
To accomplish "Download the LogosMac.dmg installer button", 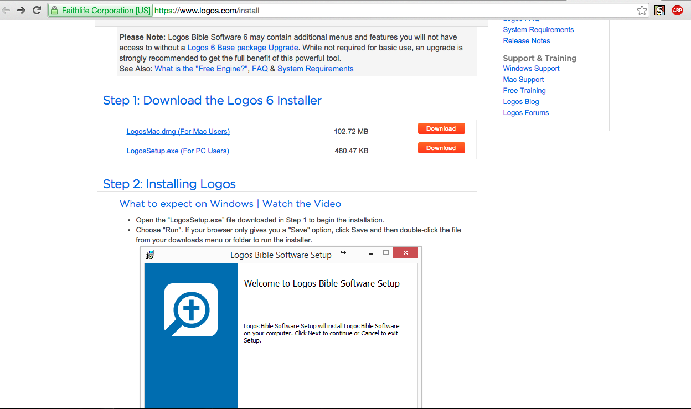I will (x=441, y=128).
